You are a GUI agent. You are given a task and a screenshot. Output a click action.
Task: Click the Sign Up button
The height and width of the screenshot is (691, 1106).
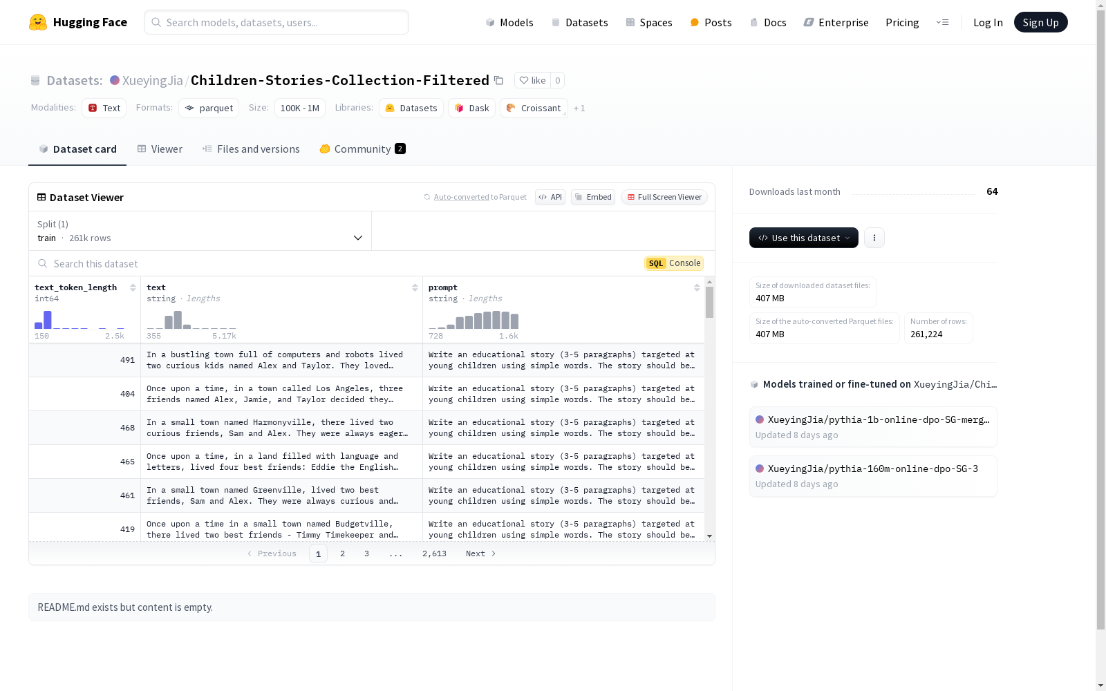click(x=1041, y=22)
